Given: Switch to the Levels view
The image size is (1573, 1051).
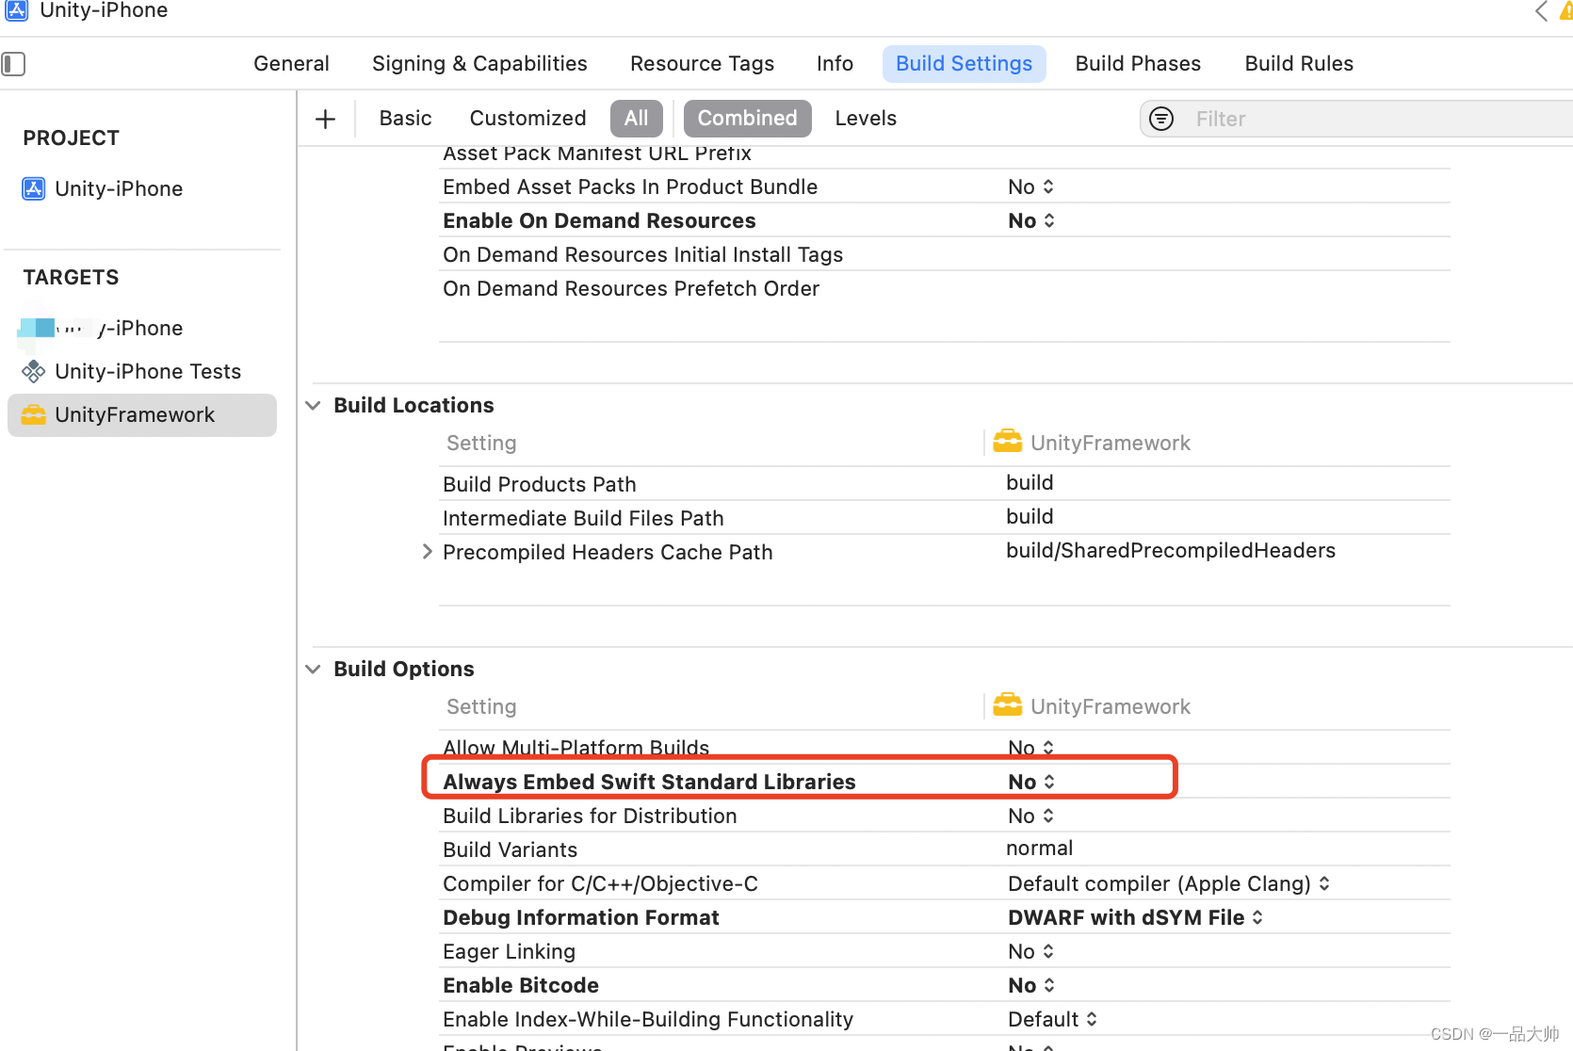Looking at the screenshot, I should (x=866, y=119).
